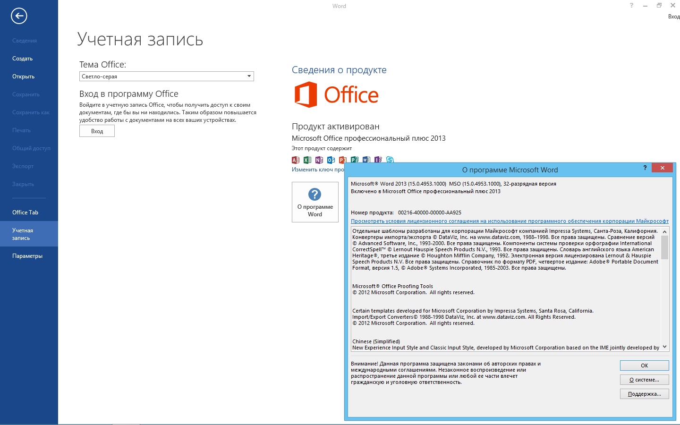The height and width of the screenshot is (425, 680).
Task: Open 'Общий доступ' in the sidebar
Action: [31, 148]
